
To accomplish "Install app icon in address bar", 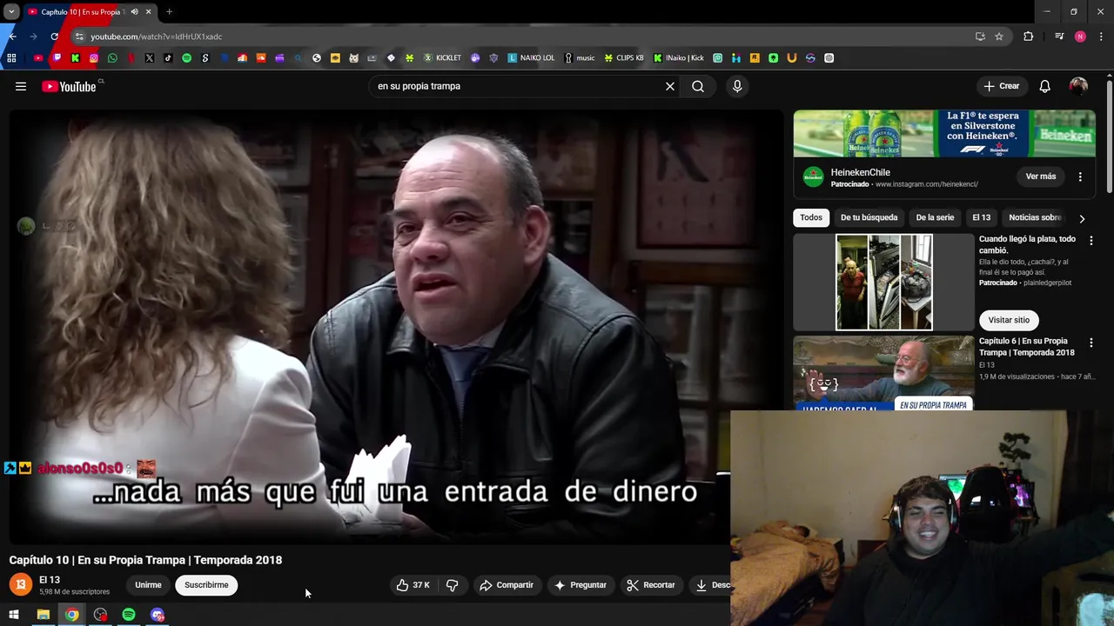I will pyautogui.click(x=980, y=37).
